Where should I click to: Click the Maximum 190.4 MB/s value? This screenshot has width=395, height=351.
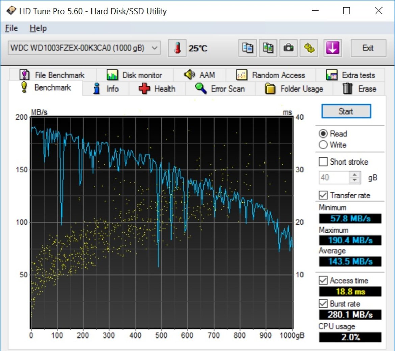point(350,240)
